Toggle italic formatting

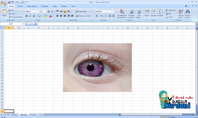tap(30, 16)
